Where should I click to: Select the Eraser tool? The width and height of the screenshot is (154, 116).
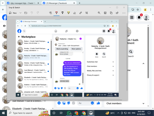(x=75, y=13)
